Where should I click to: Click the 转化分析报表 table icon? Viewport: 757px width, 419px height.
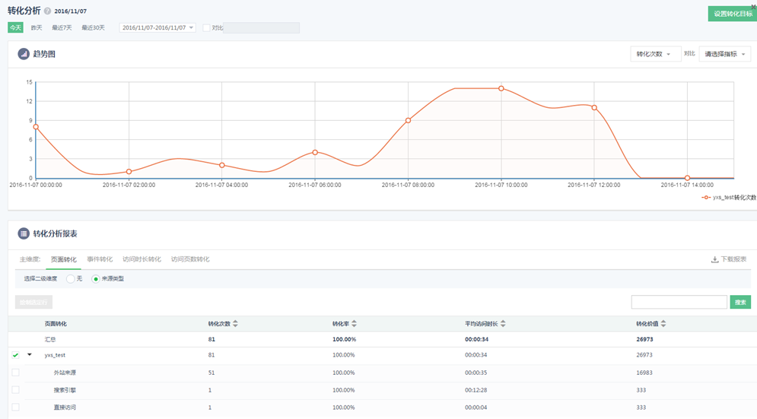[24, 233]
